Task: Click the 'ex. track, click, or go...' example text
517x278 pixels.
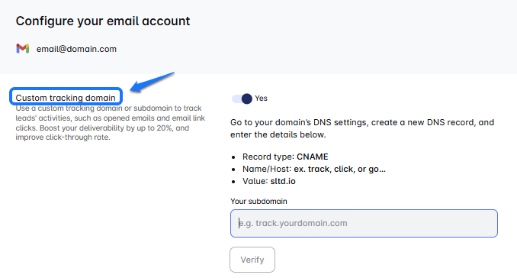Action: click(x=339, y=169)
